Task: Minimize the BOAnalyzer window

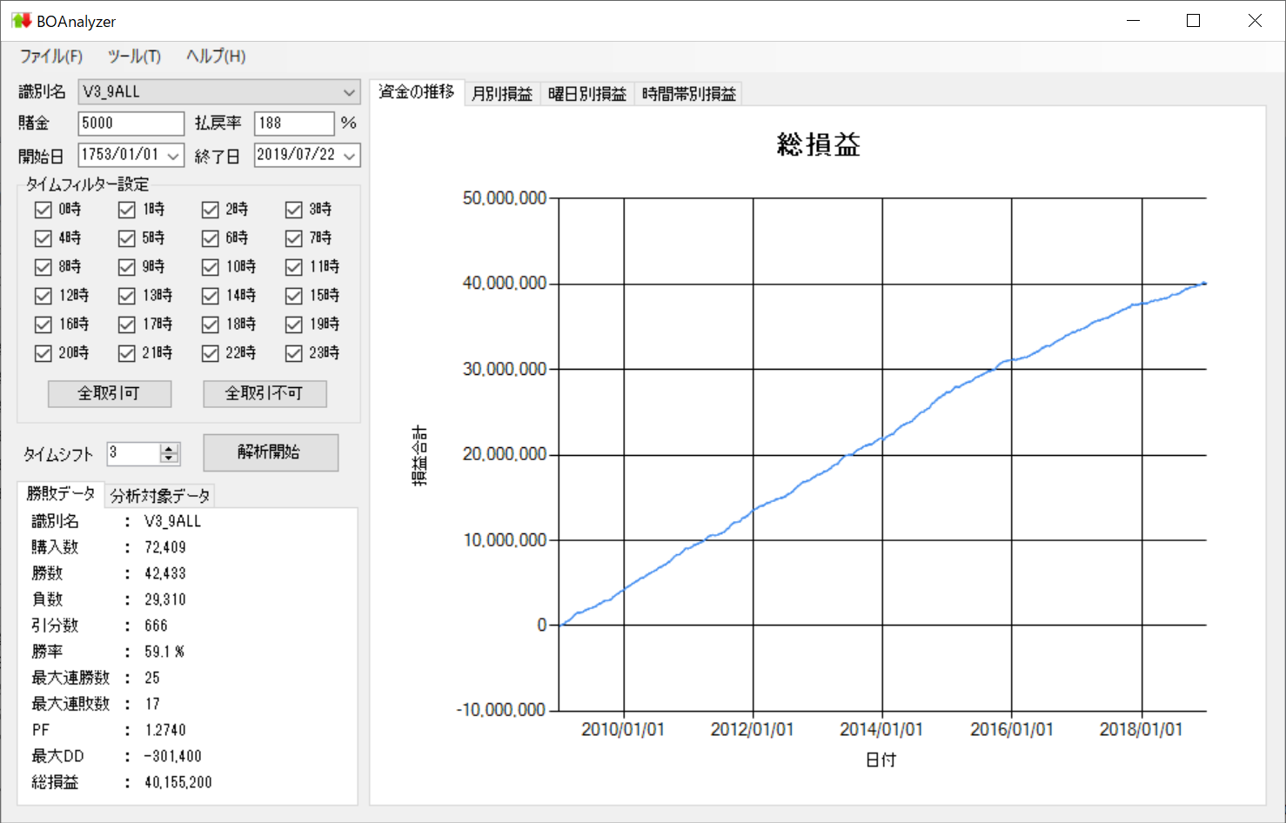Action: (x=1133, y=21)
